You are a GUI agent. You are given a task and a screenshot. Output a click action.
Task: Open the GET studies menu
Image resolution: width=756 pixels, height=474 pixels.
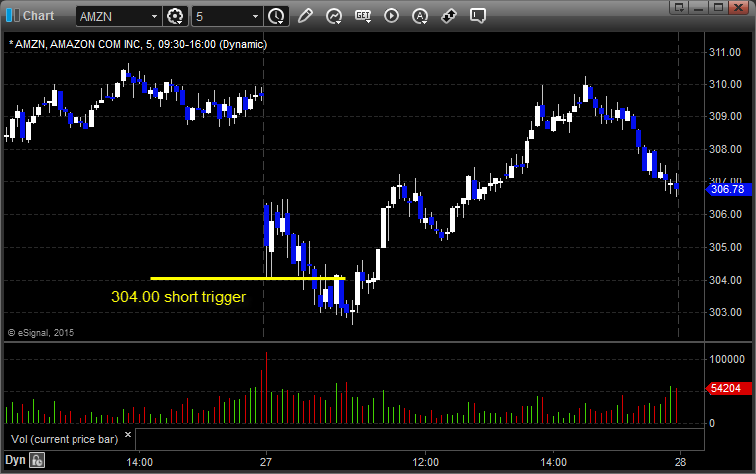point(363,16)
